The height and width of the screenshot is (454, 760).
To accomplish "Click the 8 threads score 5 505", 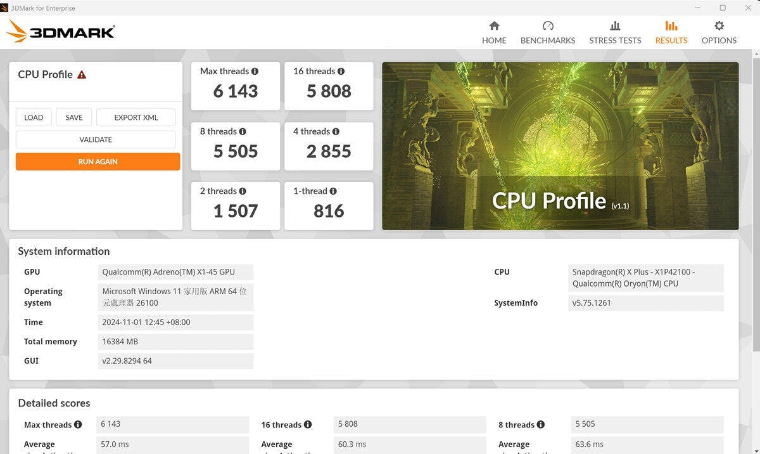I will (236, 152).
